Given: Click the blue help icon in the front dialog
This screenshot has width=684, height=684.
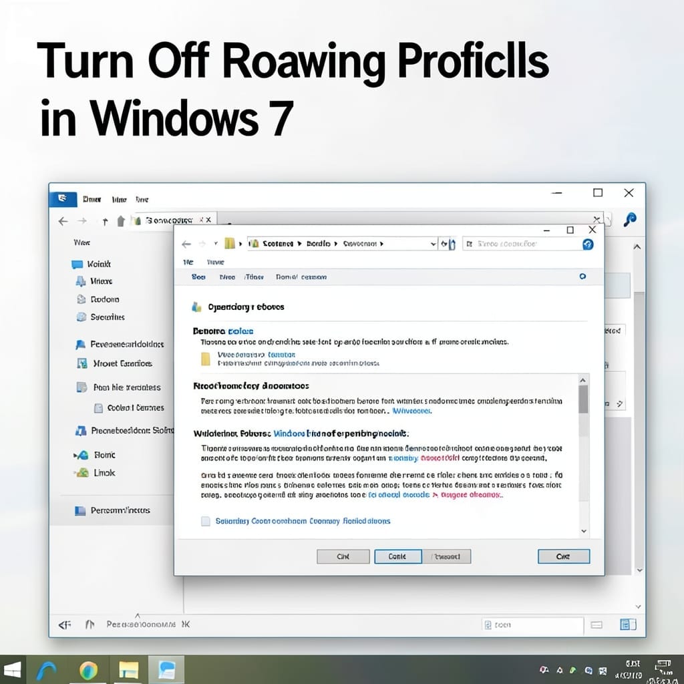Looking at the screenshot, I should (x=588, y=244).
